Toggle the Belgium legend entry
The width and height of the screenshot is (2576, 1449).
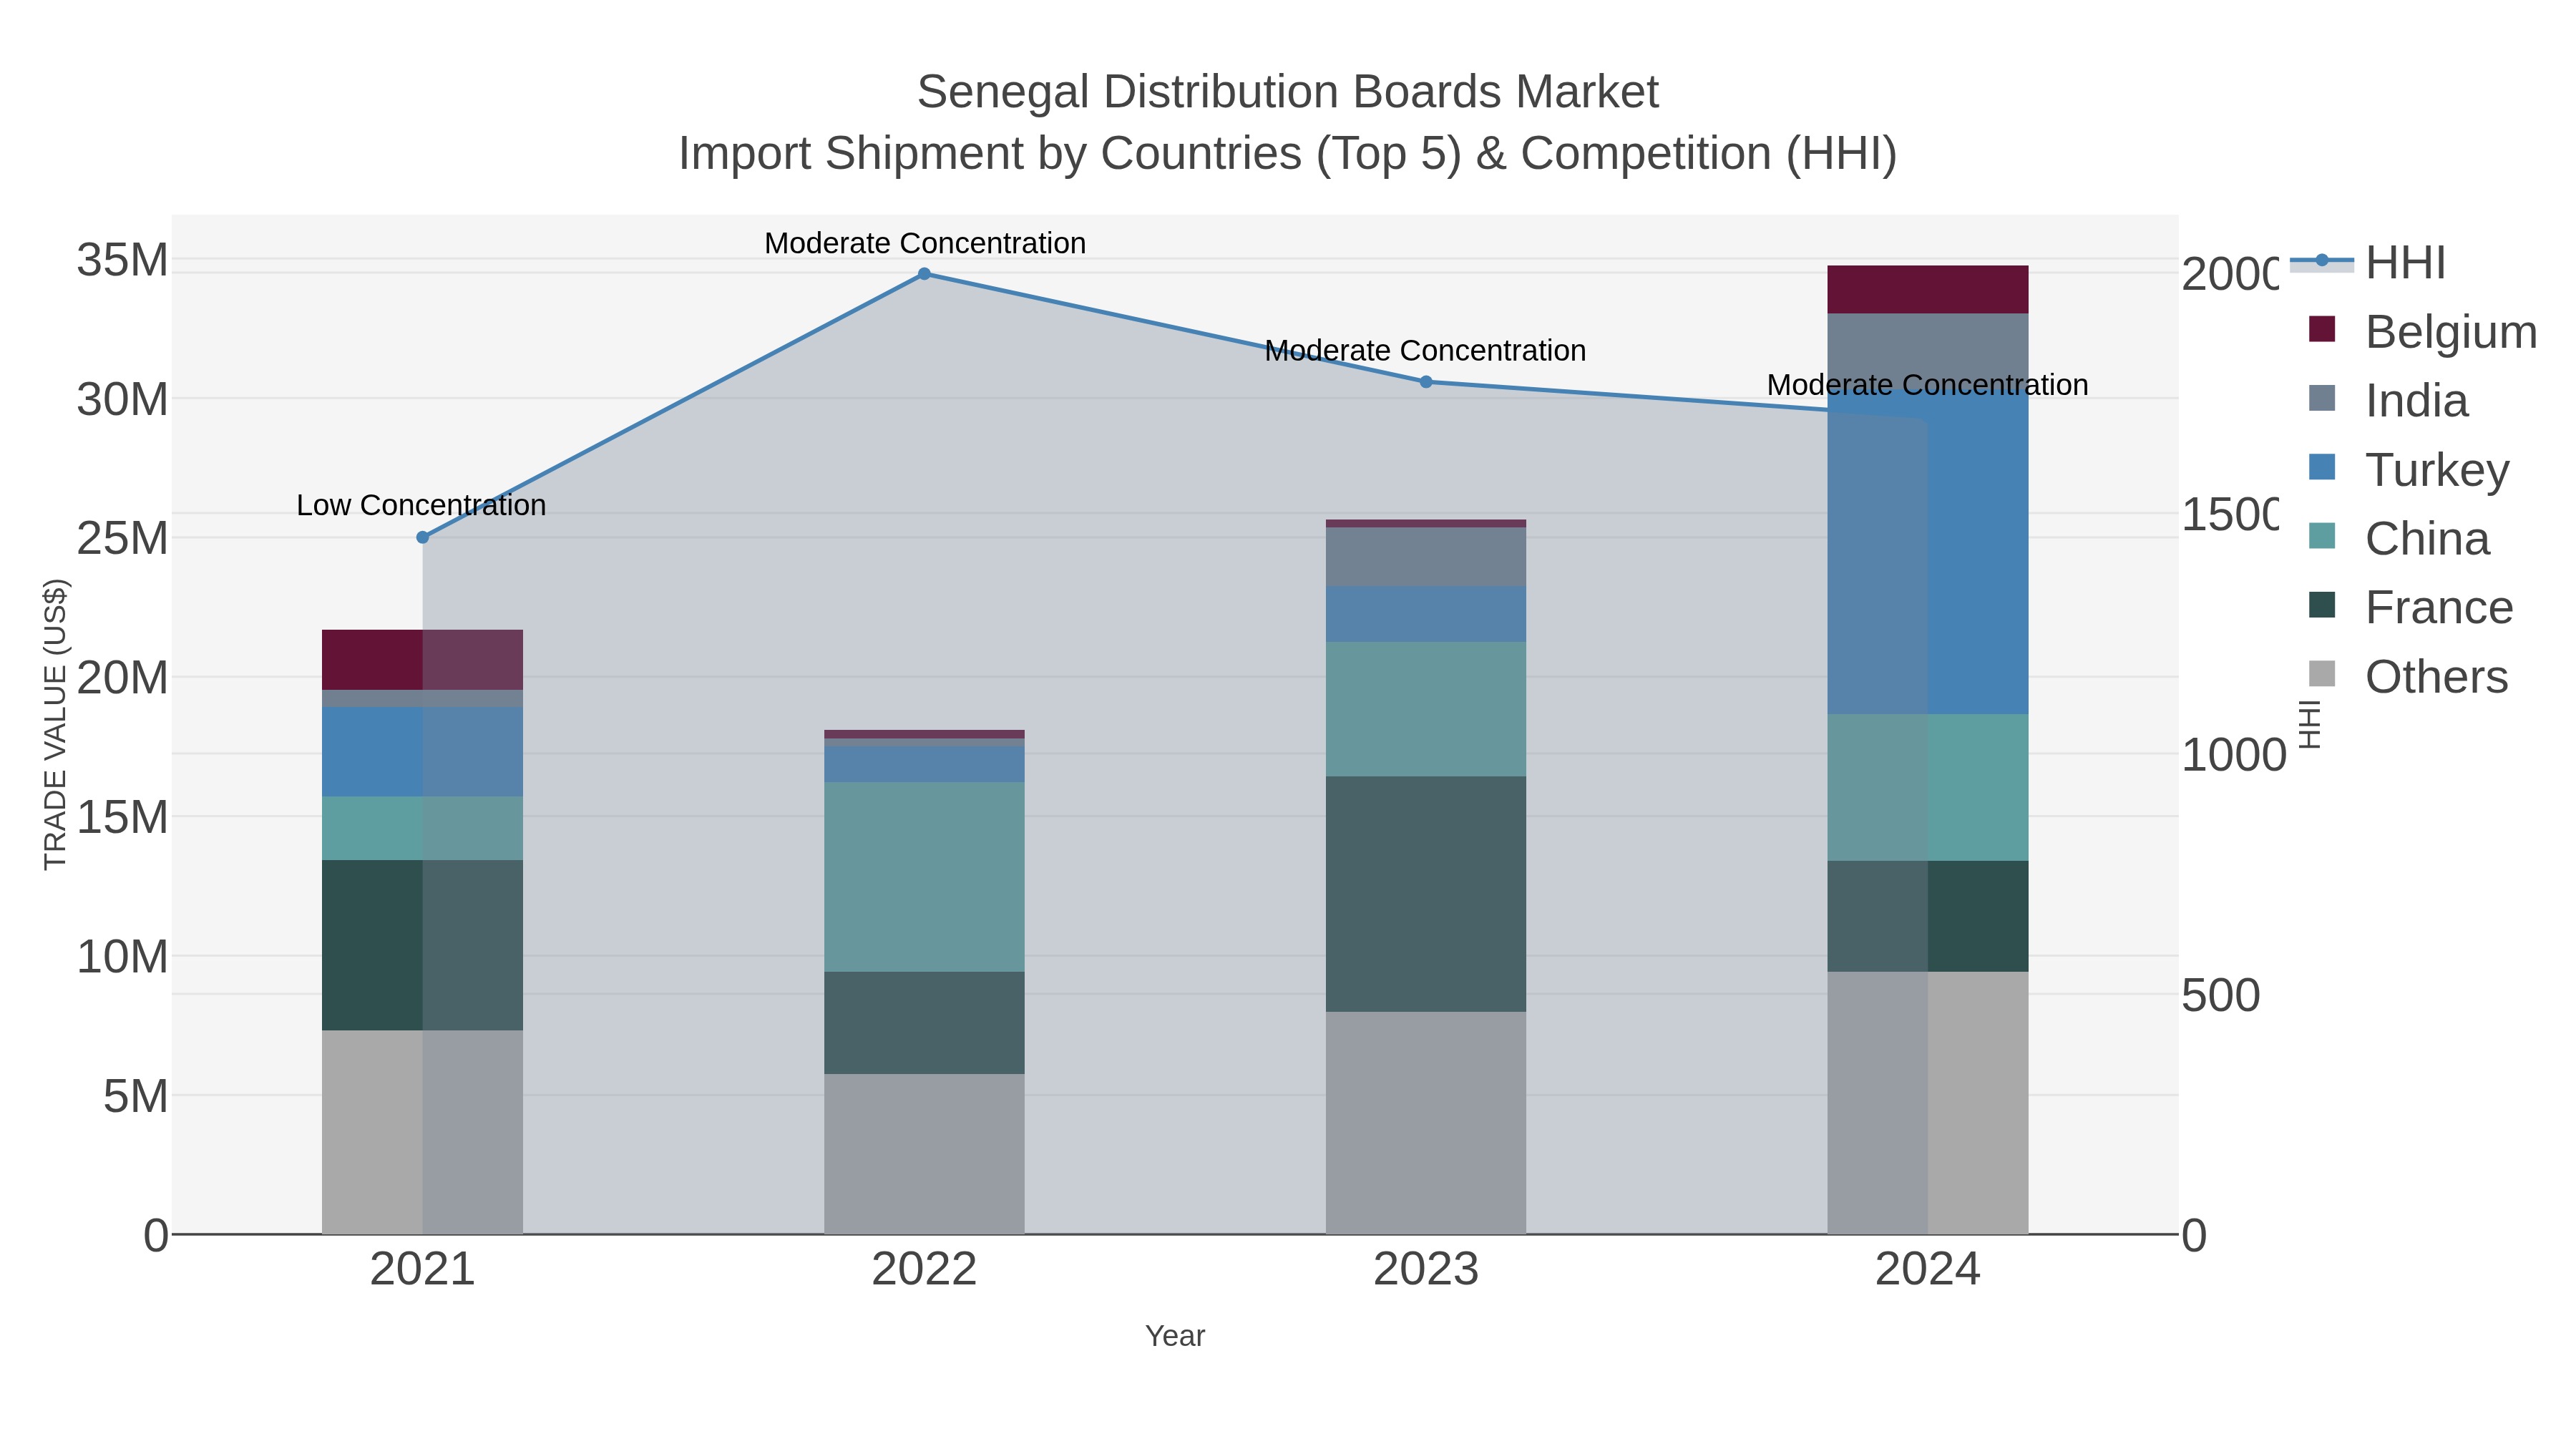[2422, 331]
